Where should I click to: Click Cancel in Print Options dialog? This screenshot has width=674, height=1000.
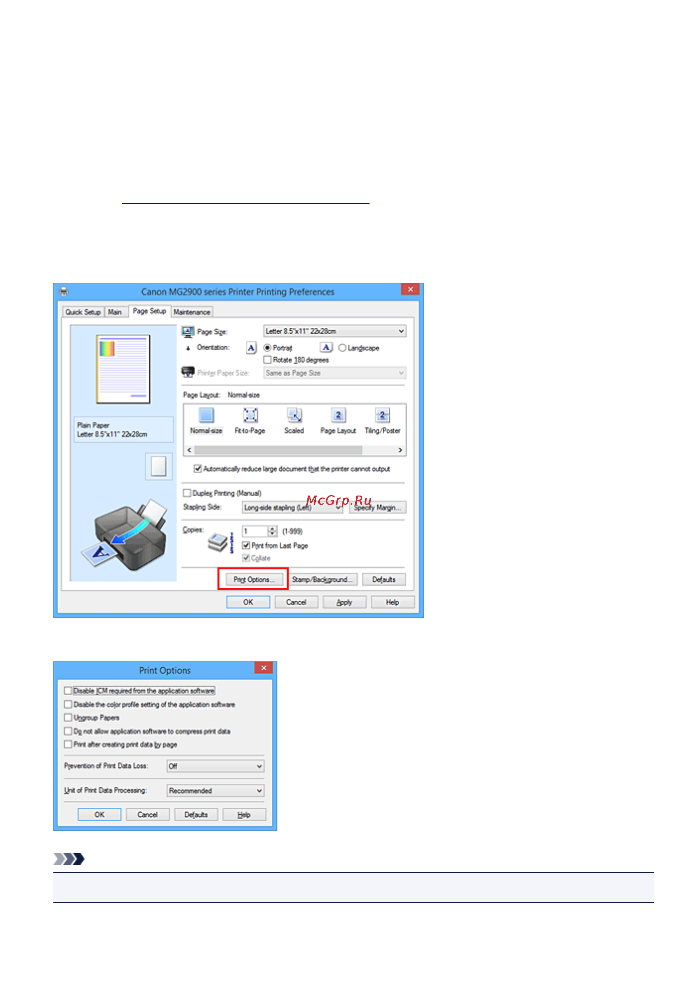click(147, 815)
